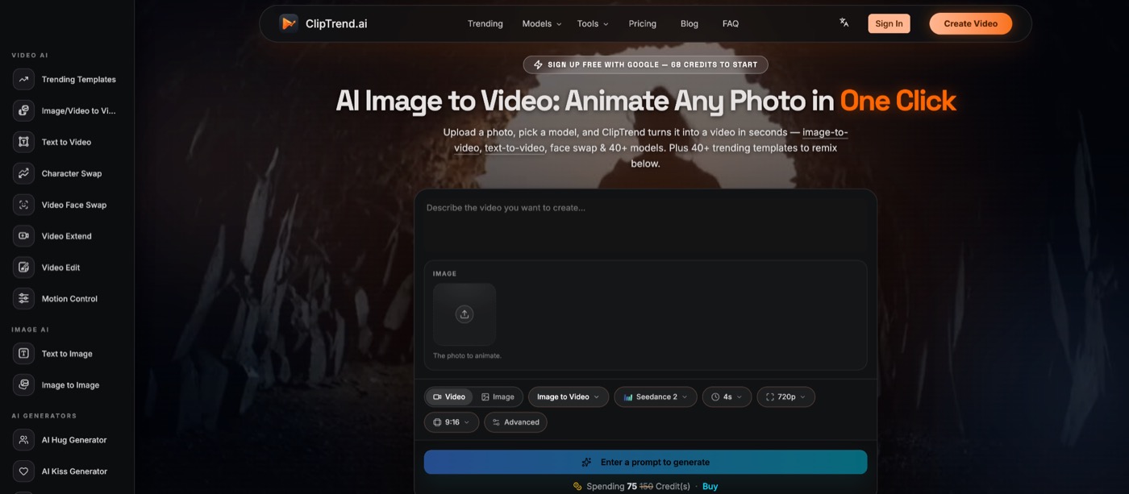Click the Character Swap label
1129x494 pixels.
[x=72, y=174]
